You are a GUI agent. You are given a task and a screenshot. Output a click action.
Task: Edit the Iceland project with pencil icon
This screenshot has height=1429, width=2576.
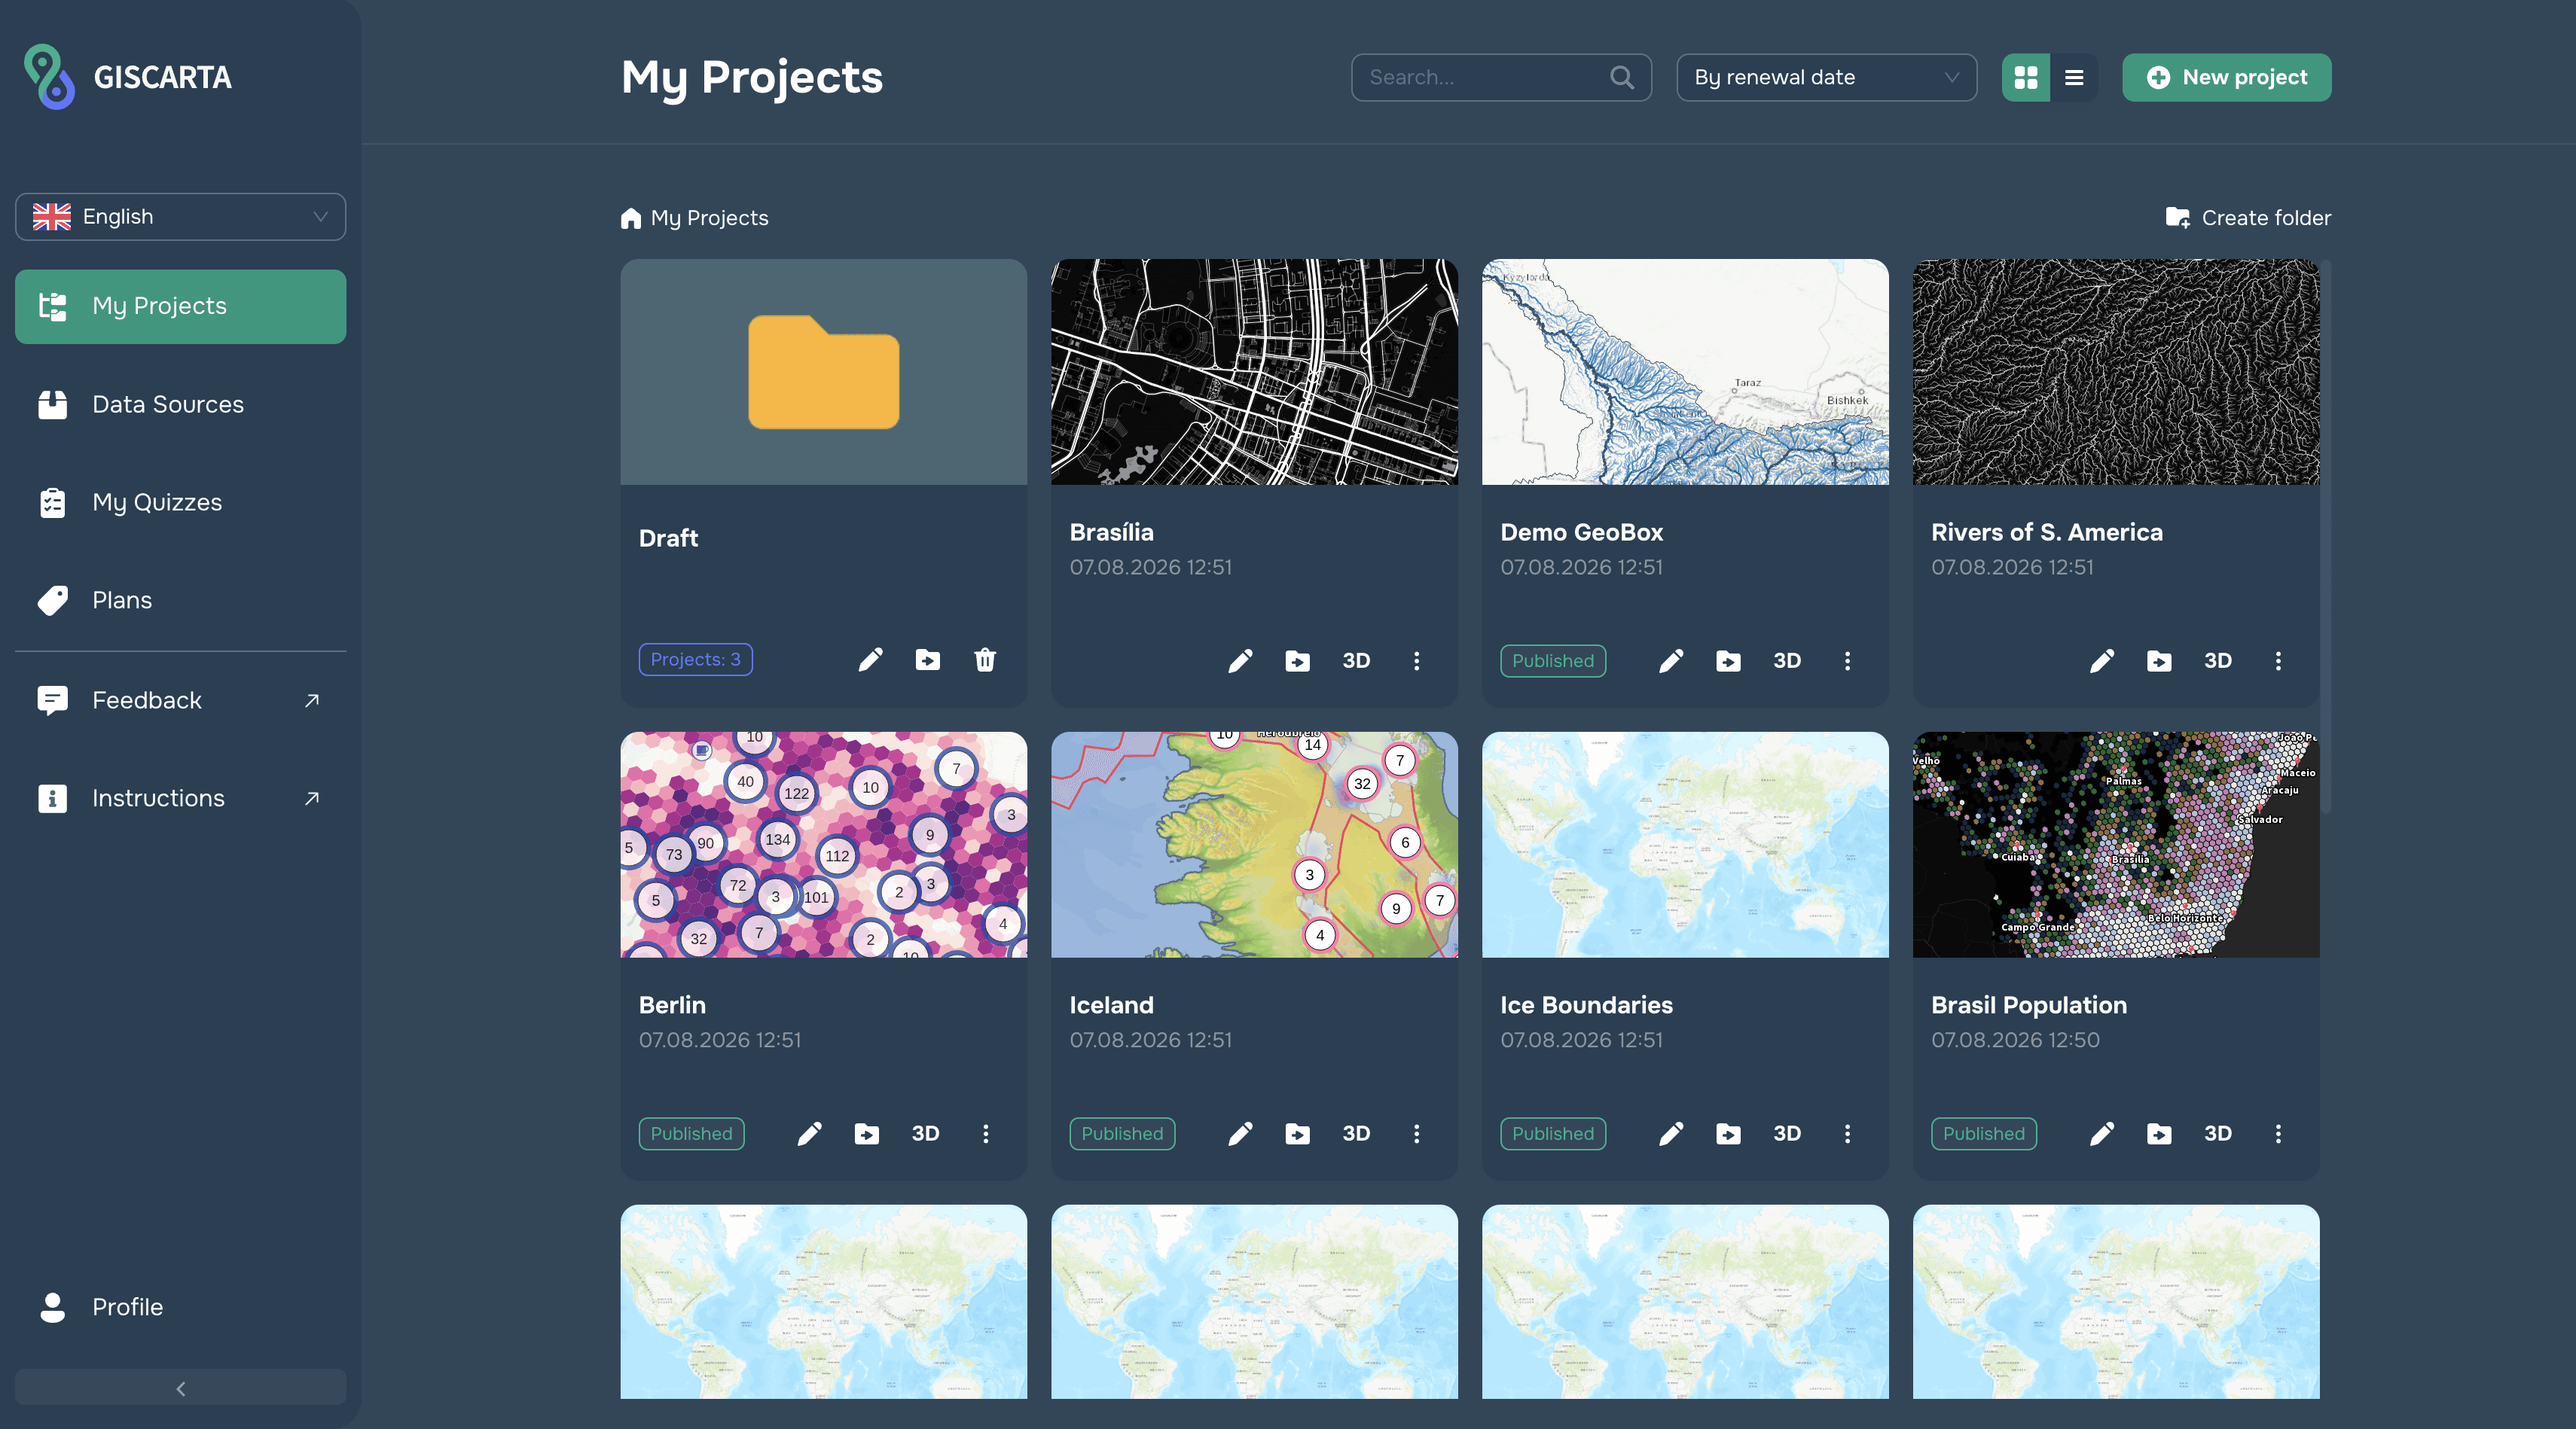1240,1133
